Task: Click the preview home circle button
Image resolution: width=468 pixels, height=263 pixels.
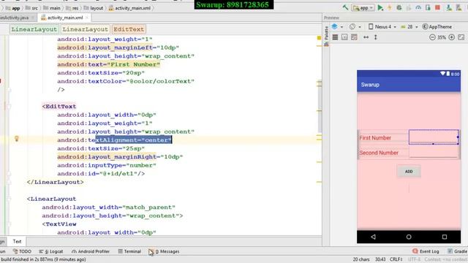Action: (x=409, y=237)
